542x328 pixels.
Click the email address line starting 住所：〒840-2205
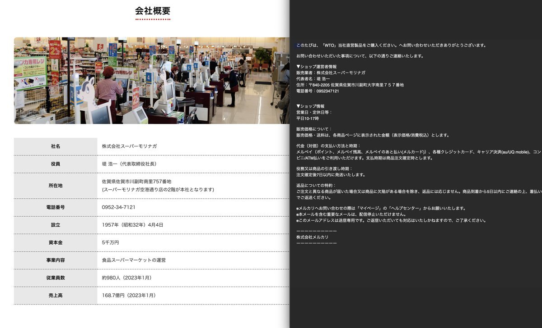(x=350, y=85)
